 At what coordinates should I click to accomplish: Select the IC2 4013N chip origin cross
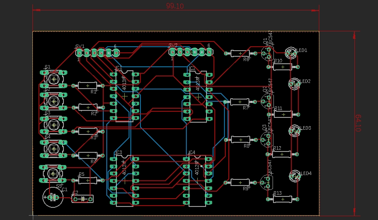pos(198,97)
